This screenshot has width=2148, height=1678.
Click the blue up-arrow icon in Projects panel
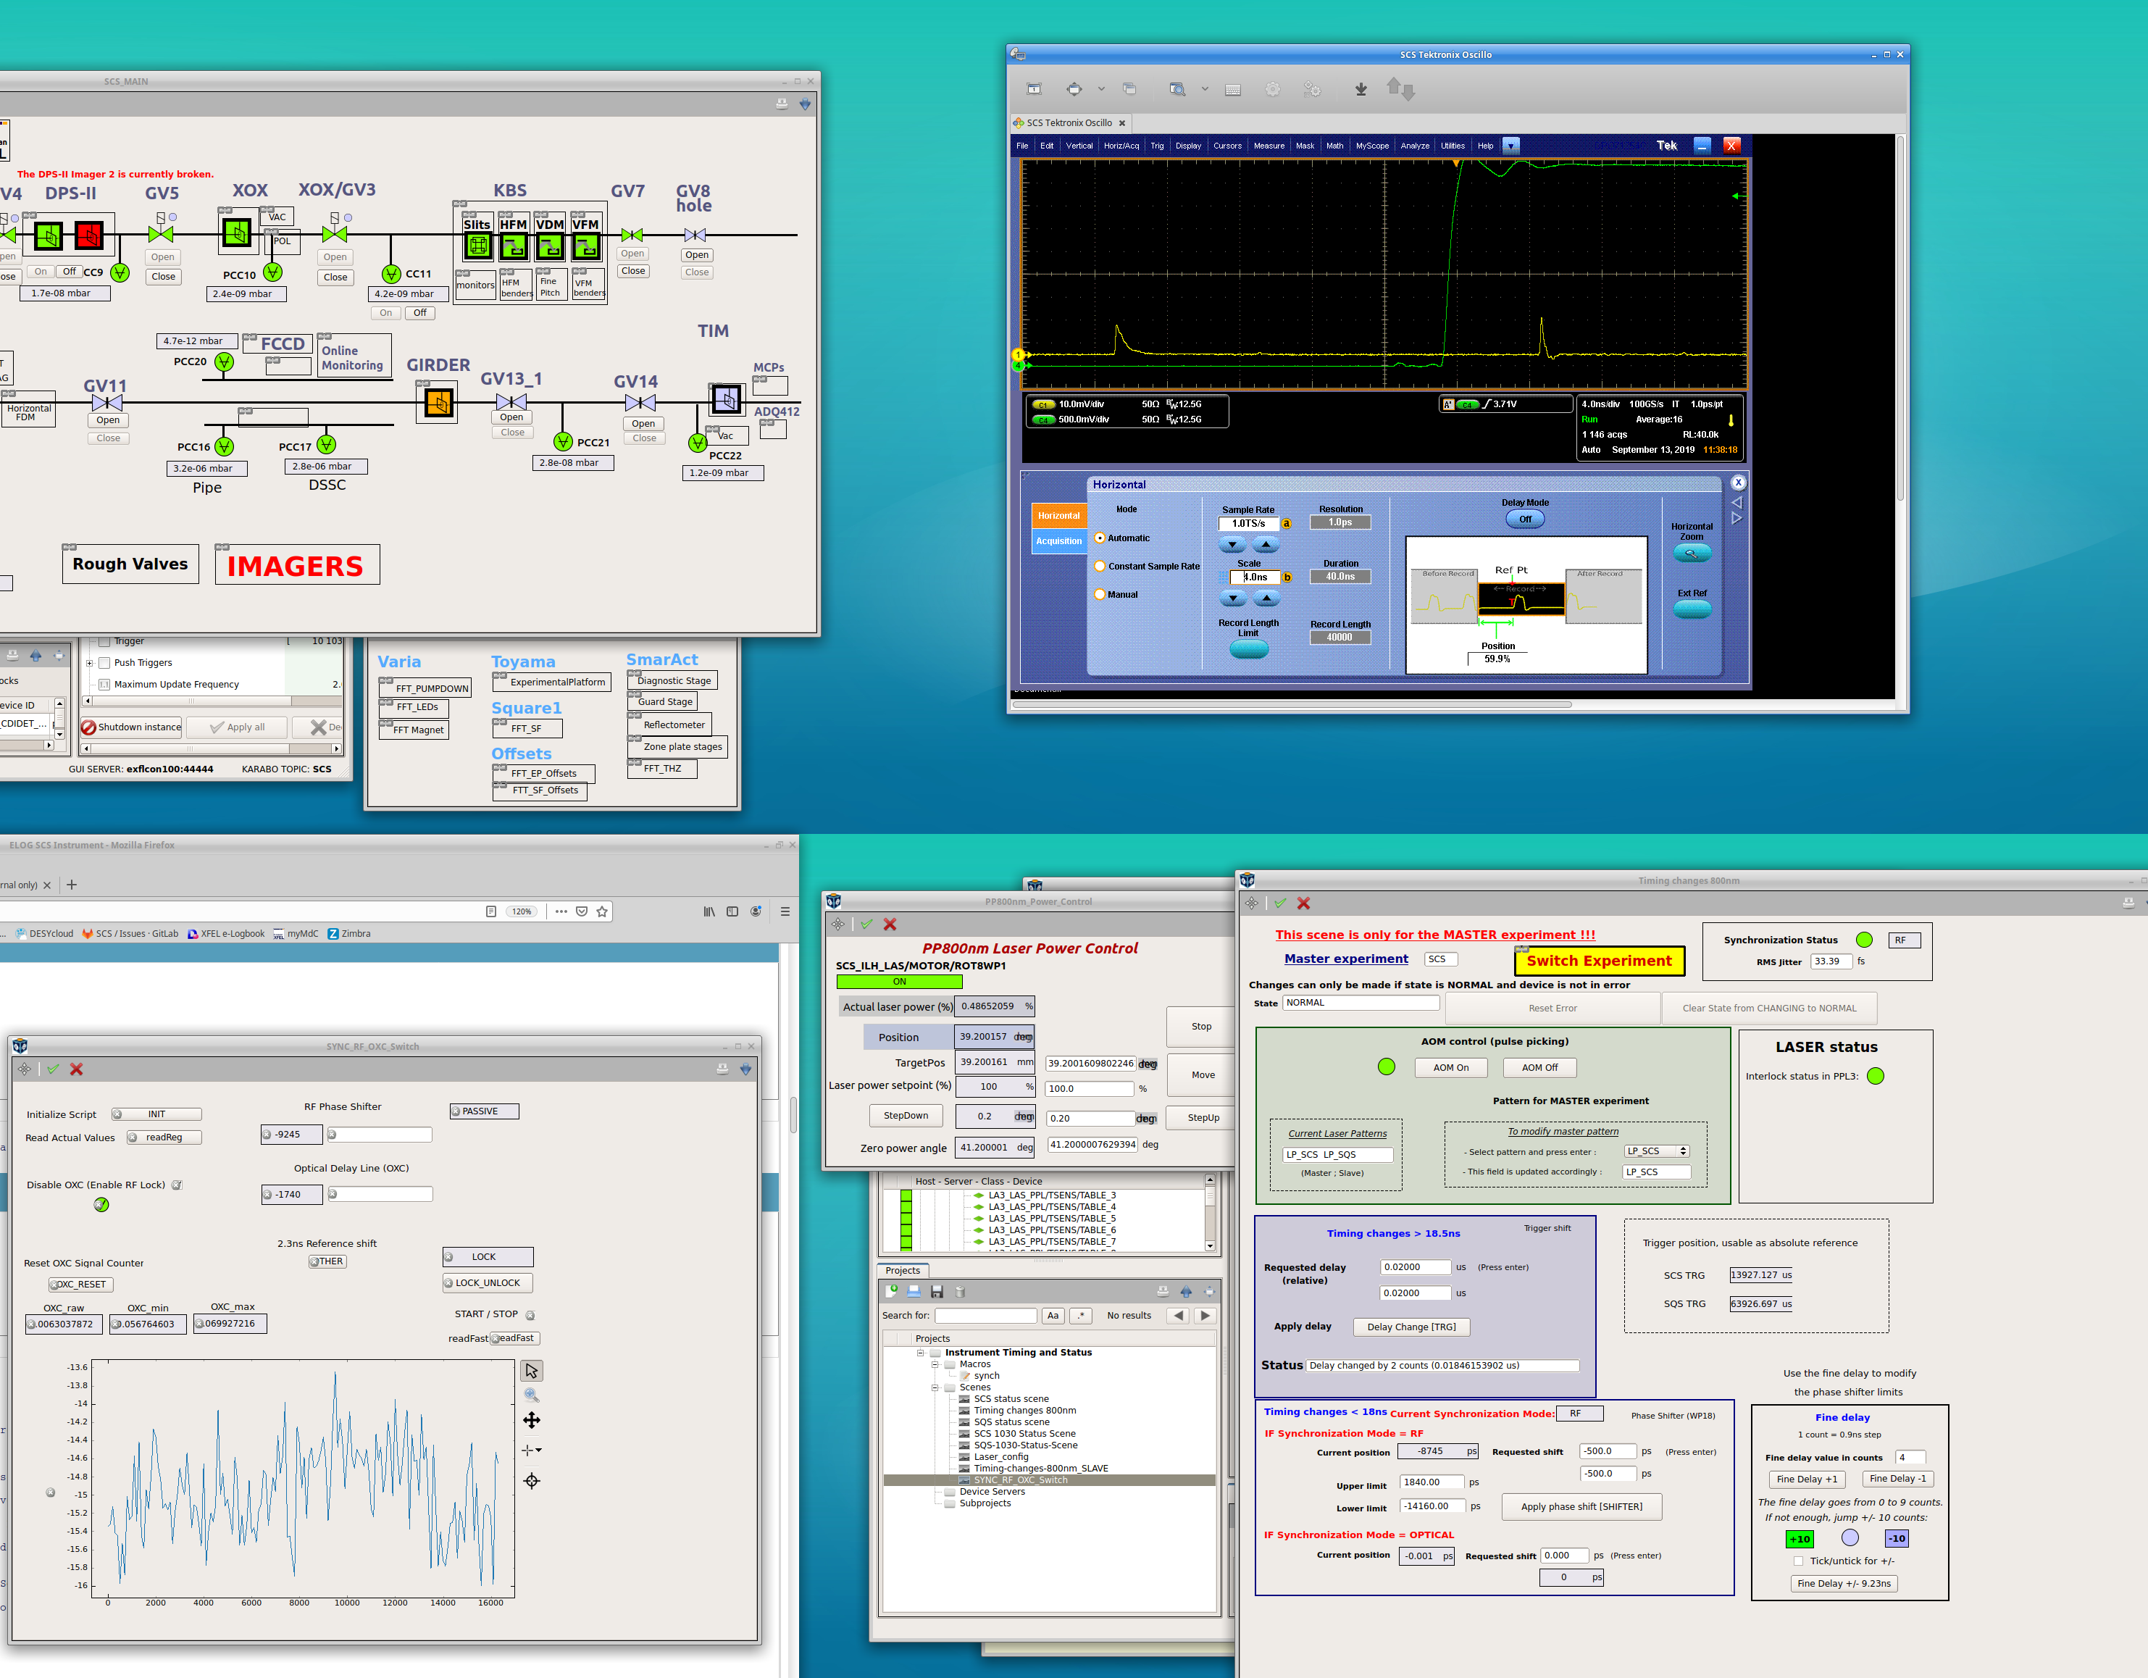point(1186,1291)
